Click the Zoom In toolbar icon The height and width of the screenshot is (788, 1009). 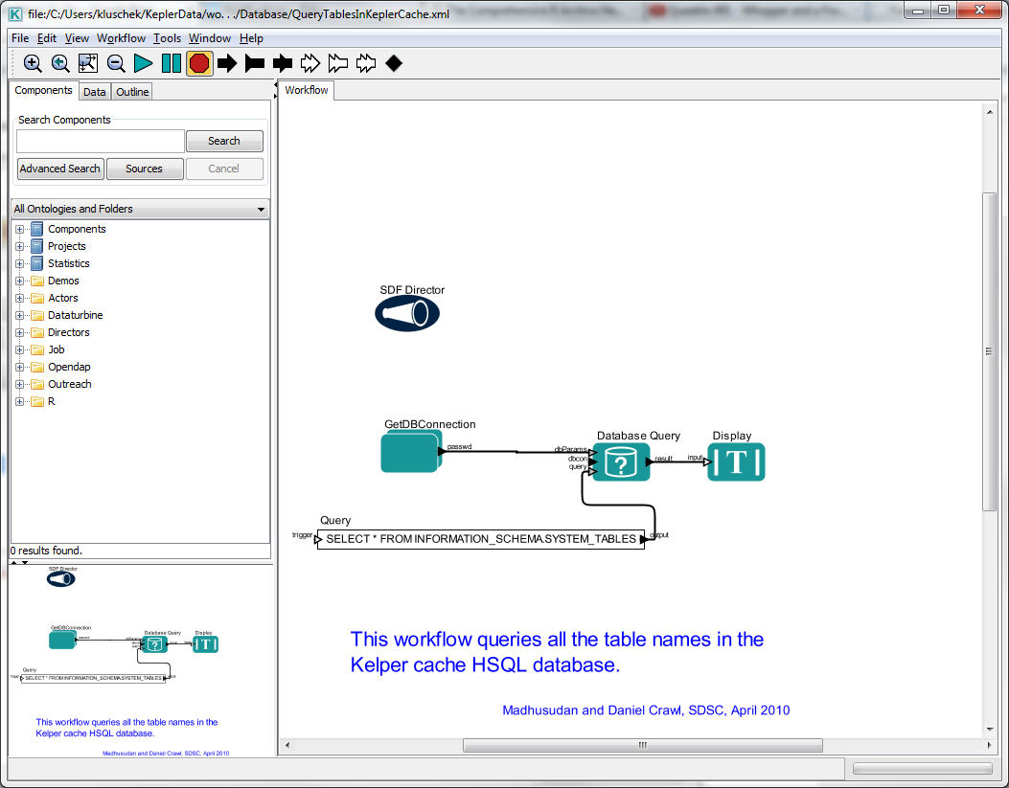[x=33, y=63]
